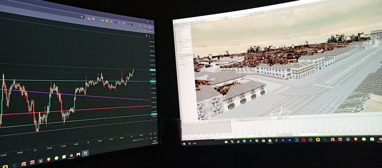Click the Start frame field in timeline

pyautogui.click(x=225, y=137)
